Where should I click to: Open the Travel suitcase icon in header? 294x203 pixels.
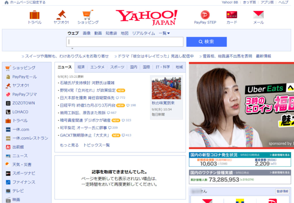[x=34, y=15]
